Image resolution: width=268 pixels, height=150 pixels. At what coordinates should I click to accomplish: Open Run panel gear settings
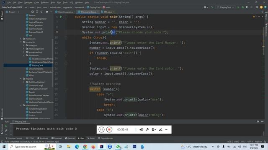click(x=258, y=121)
